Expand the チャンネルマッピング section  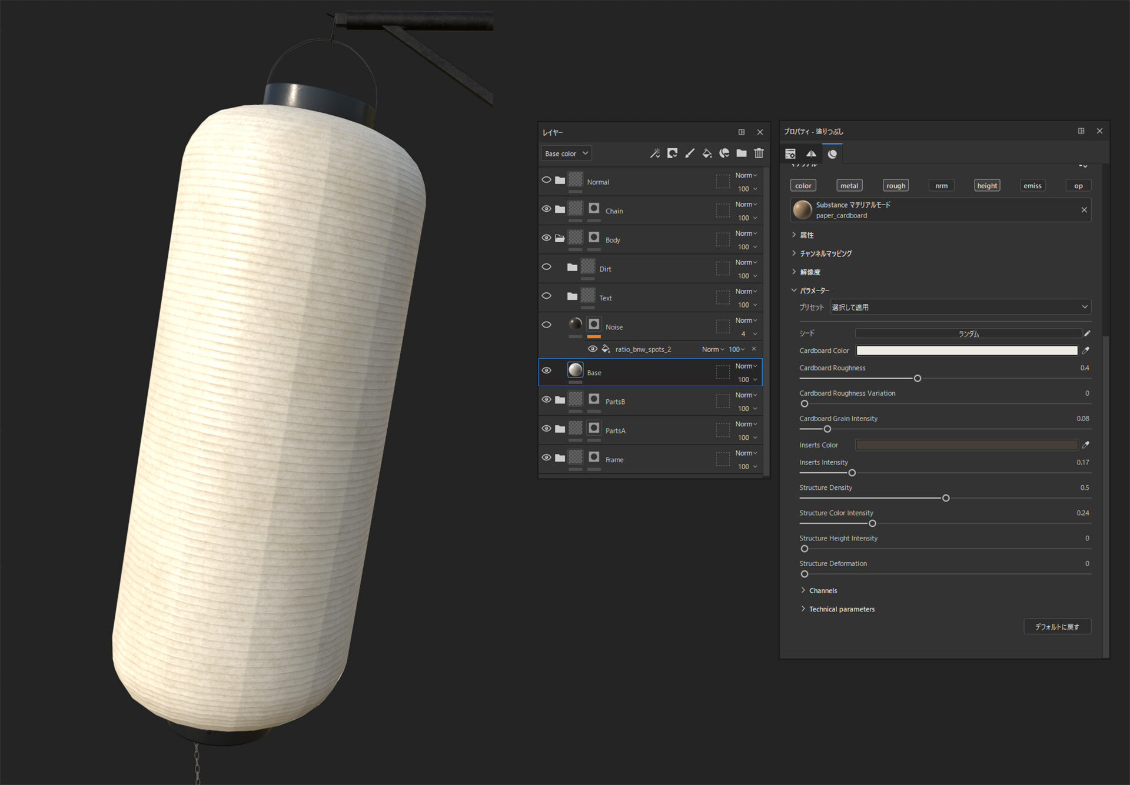pyautogui.click(x=825, y=253)
